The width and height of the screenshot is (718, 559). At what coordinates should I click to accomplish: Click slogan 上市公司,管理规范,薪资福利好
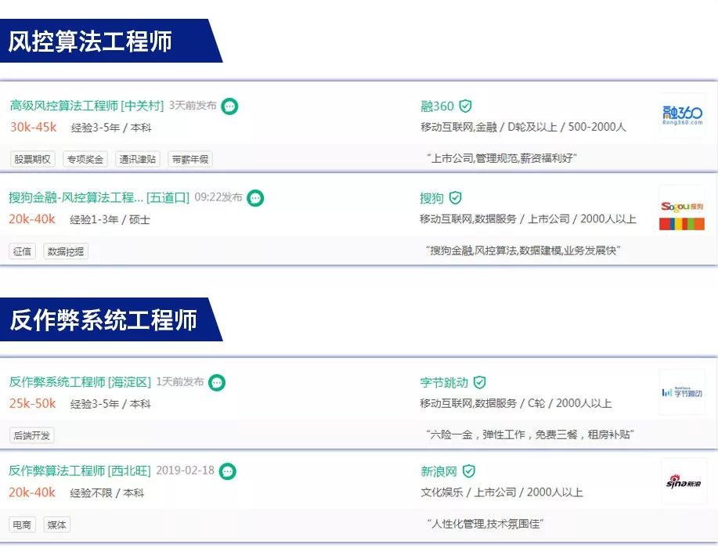click(502, 158)
